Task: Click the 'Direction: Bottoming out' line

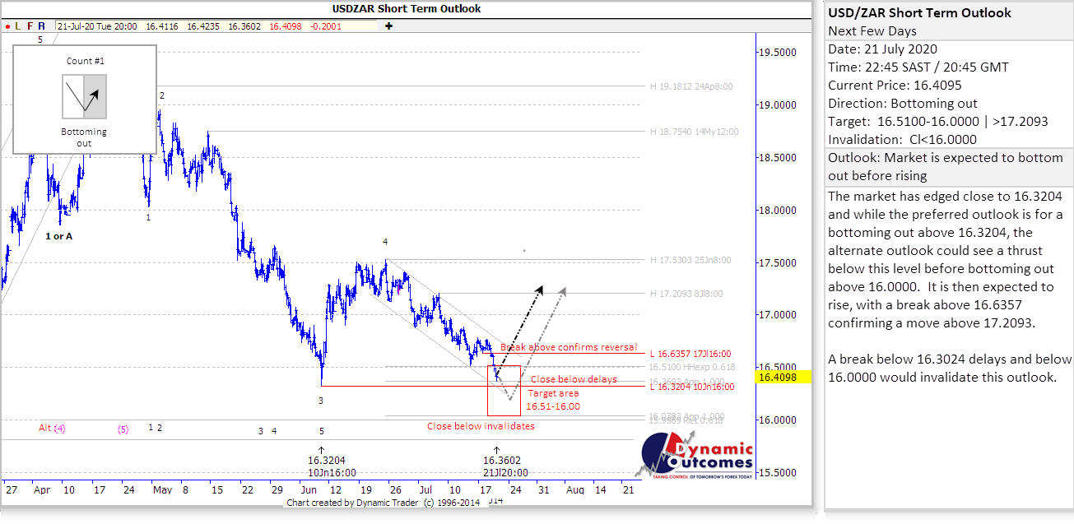Action: 903,103
